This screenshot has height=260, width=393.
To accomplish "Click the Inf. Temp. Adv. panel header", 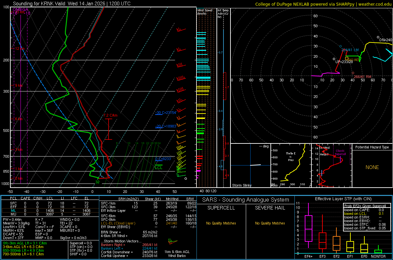I will point(223,14).
